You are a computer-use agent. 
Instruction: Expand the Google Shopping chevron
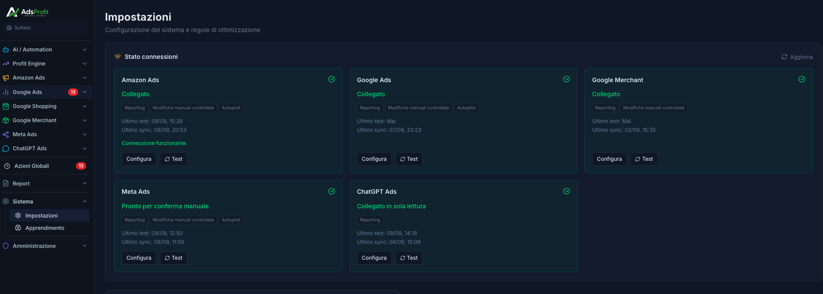[85, 106]
